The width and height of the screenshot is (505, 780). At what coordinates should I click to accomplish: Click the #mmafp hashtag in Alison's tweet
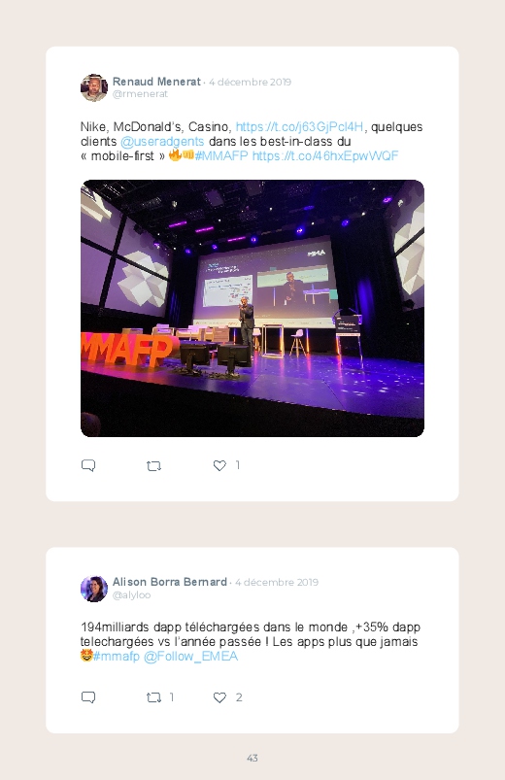(x=117, y=656)
